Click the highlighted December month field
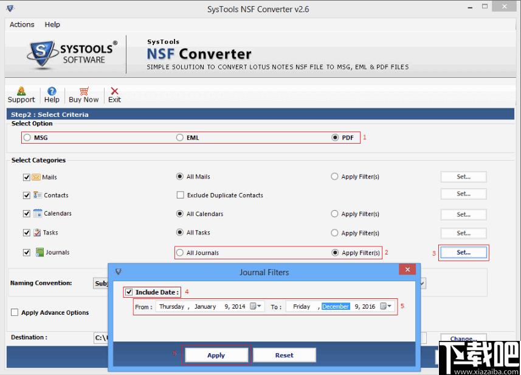The width and height of the screenshot is (521, 375). click(336, 306)
